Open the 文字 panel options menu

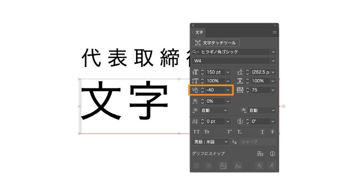(274, 32)
